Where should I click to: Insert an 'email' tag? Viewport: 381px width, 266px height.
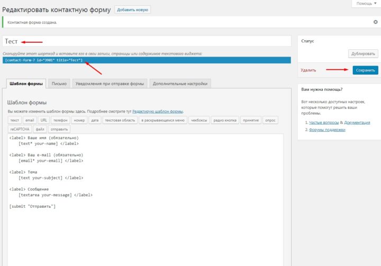point(30,120)
